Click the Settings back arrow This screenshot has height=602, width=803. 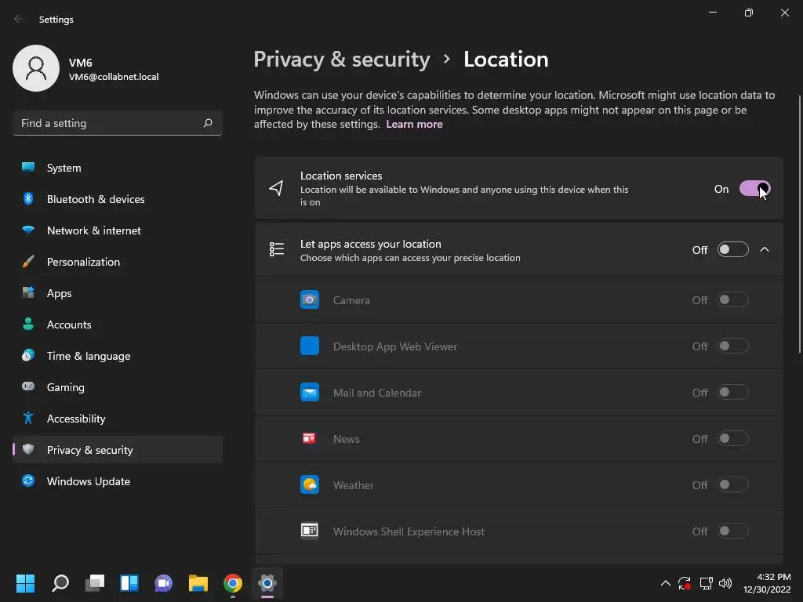[19, 20]
